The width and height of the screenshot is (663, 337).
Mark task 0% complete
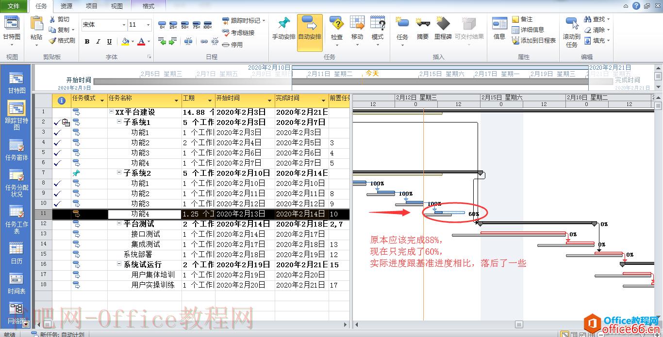point(162,25)
